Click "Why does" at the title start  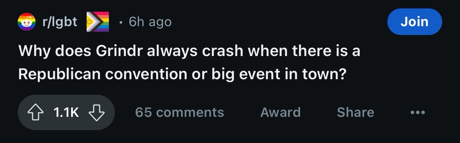coord(54,51)
